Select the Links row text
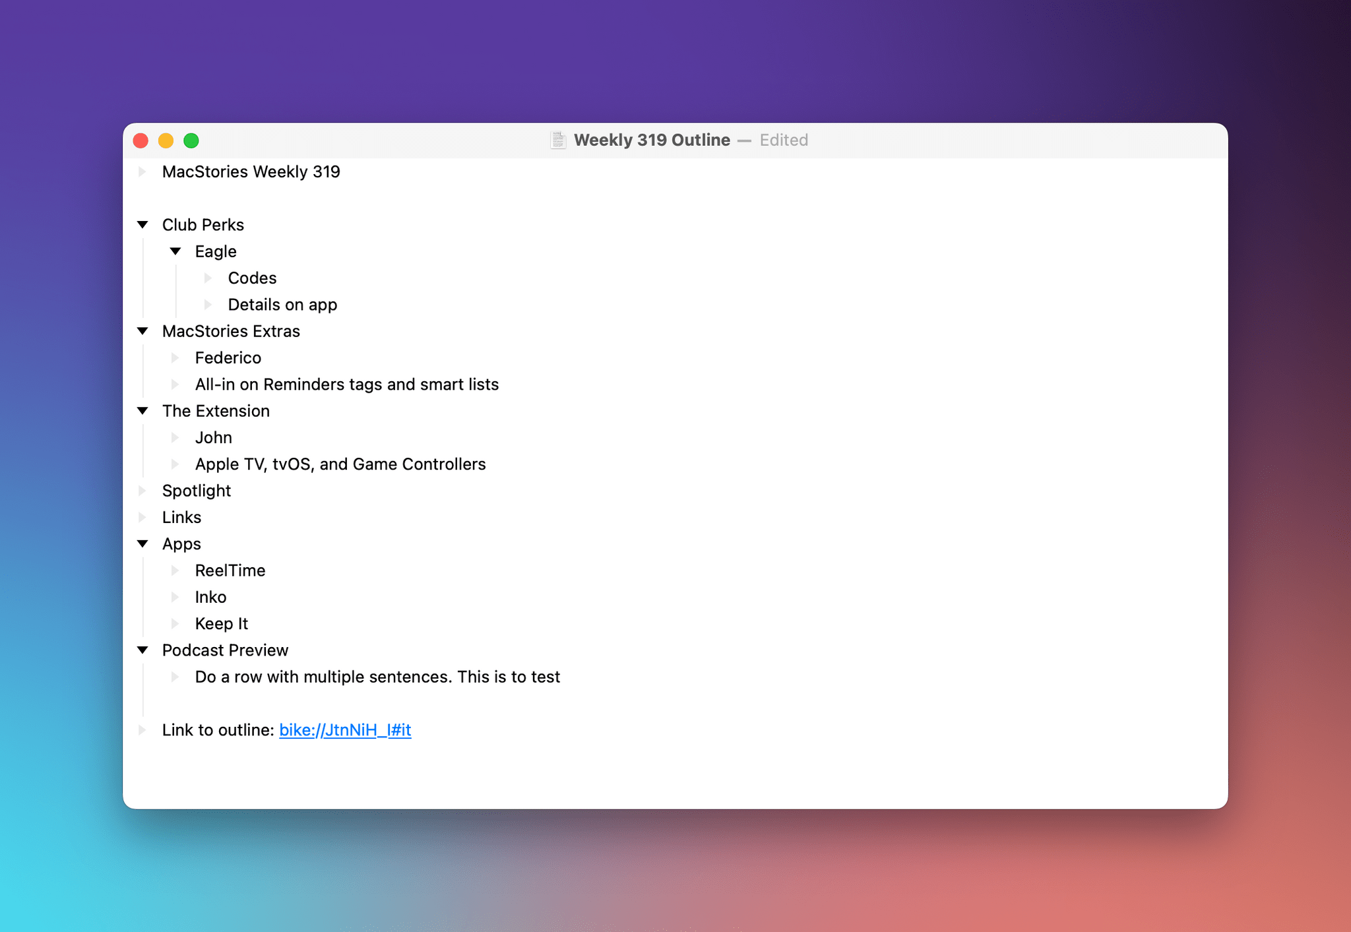Viewport: 1351px width, 932px height. [x=181, y=517]
